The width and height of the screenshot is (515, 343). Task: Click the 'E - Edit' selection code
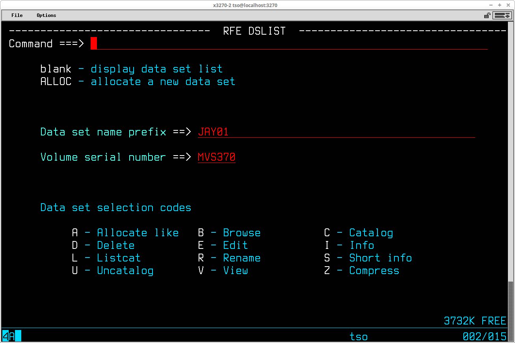click(223, 245)
